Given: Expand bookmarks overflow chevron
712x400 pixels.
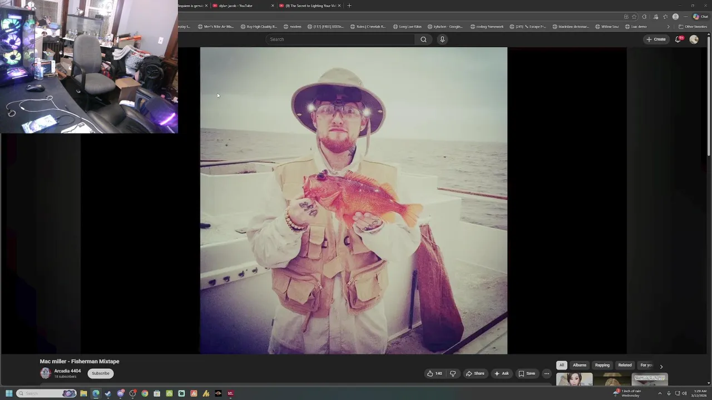Looking at the screenshot, I should pyautogui.click(x=669, y=27).
